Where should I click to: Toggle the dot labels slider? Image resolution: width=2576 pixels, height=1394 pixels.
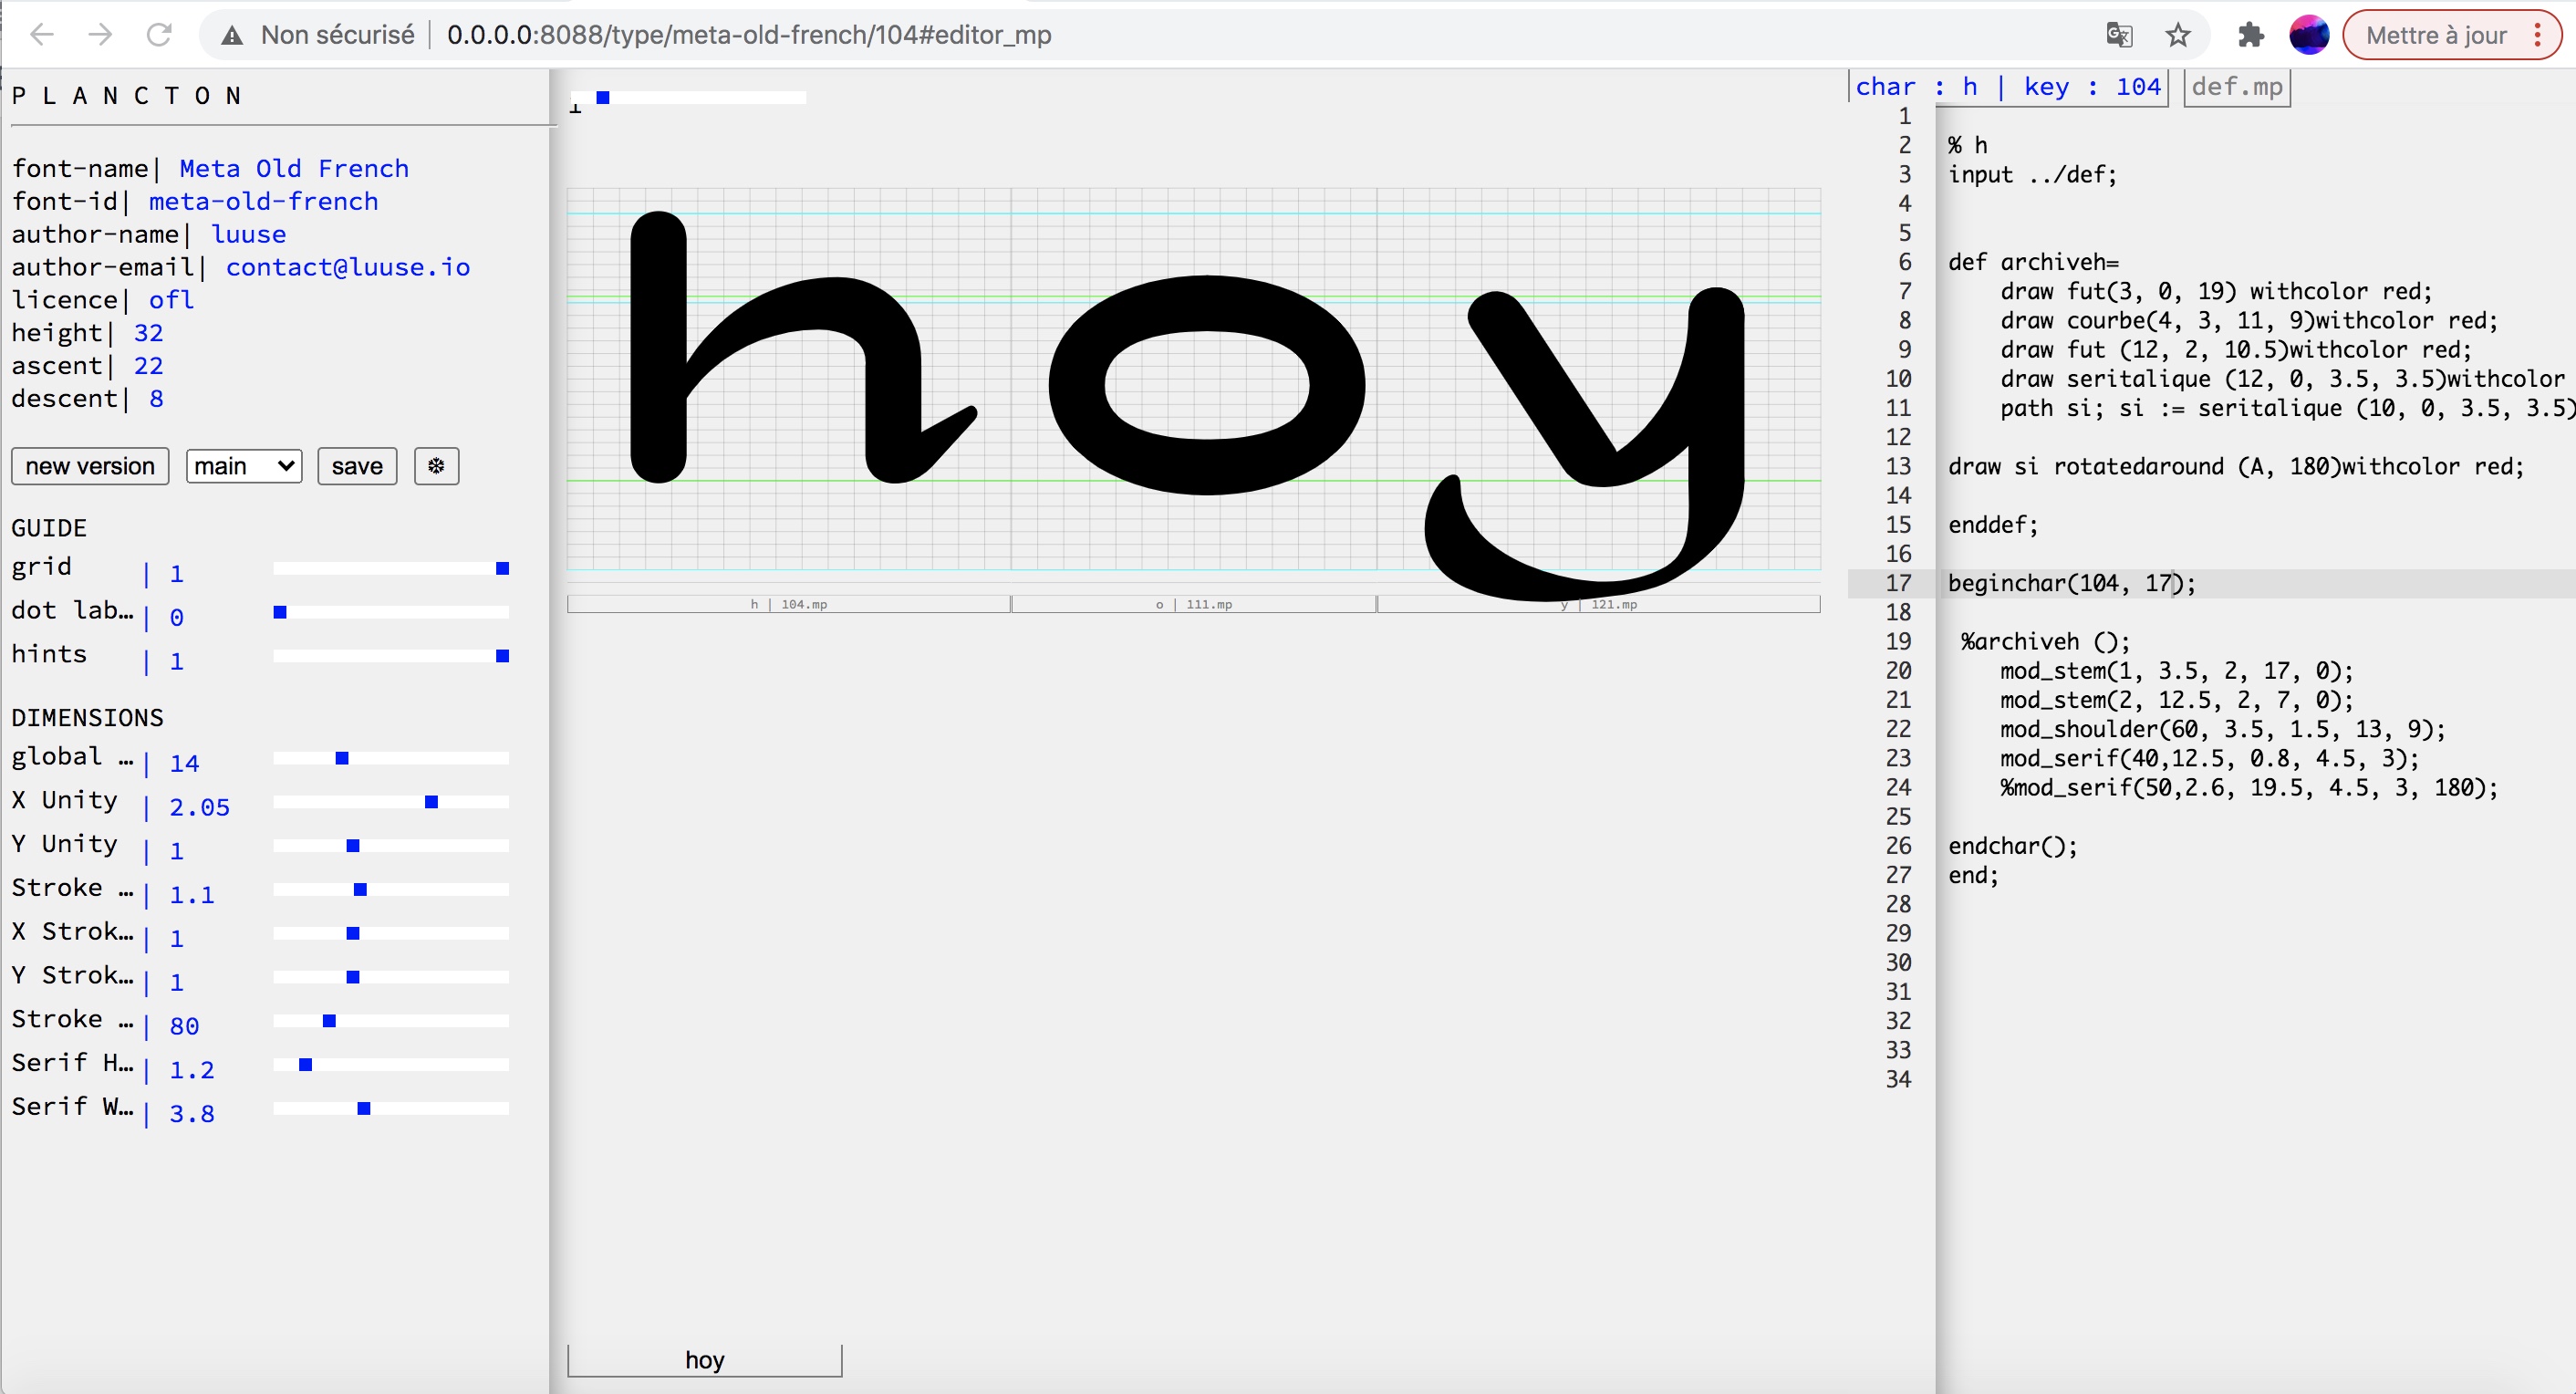coord(390,612)
